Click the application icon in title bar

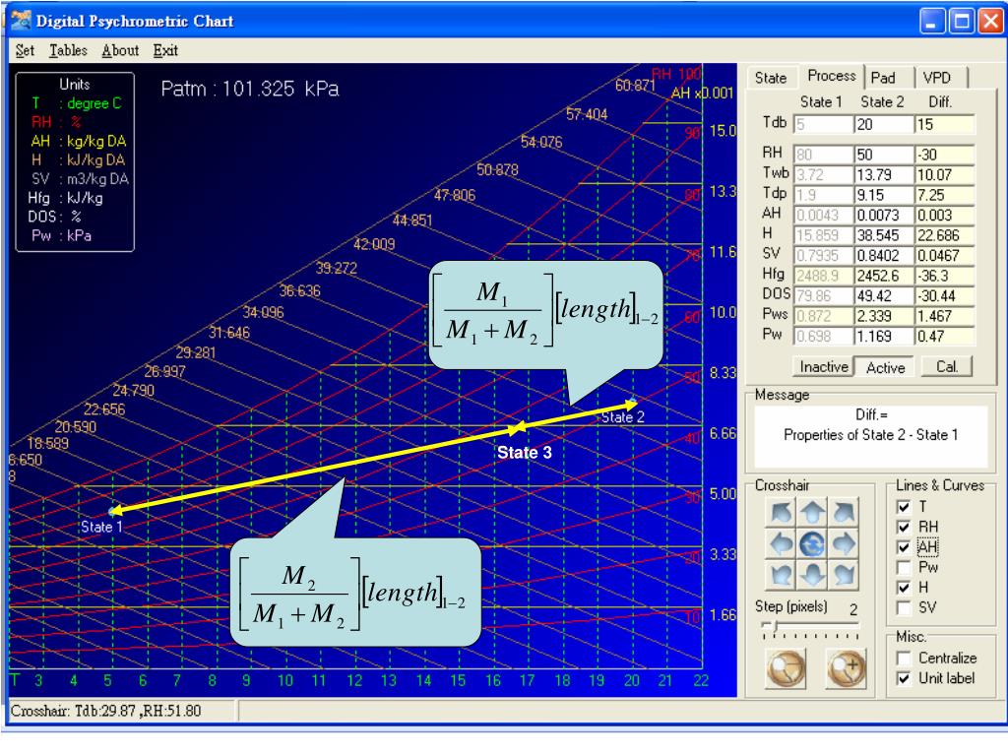(x=21, y=21)
